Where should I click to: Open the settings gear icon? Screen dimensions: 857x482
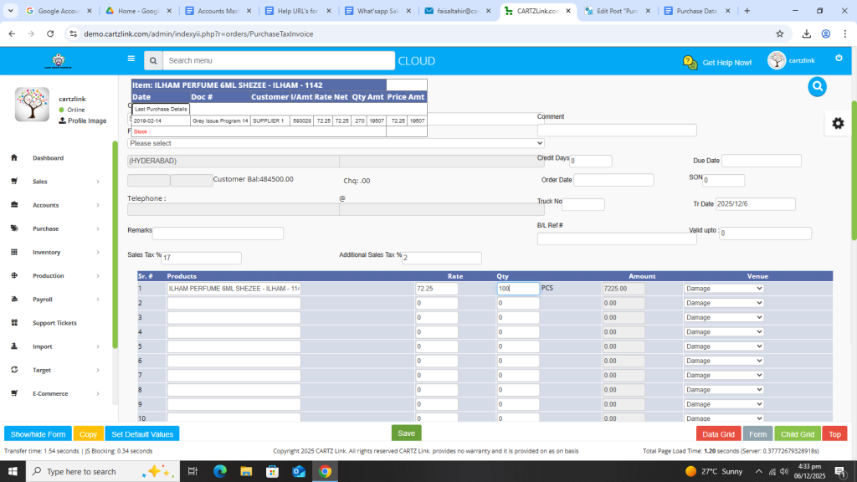837,123
